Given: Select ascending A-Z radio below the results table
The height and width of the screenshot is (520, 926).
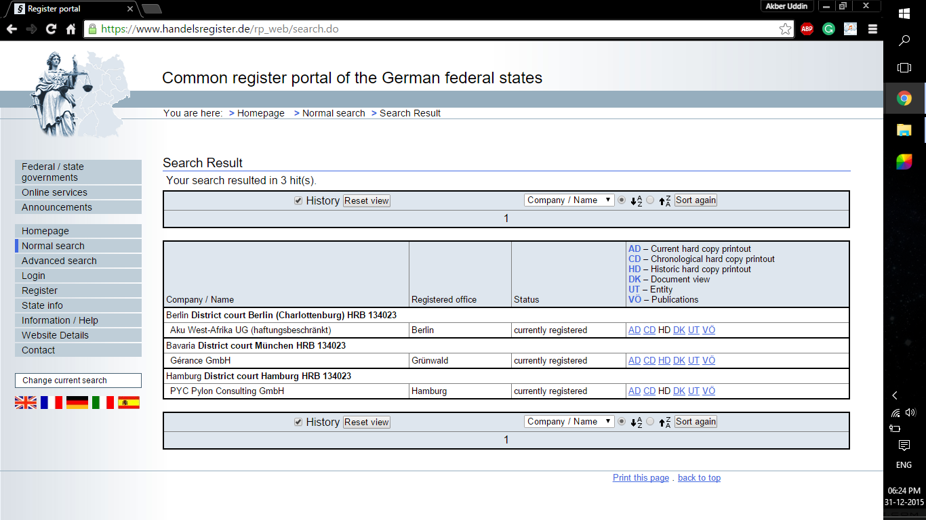Looking at the screenshot, I should point(622,422).
